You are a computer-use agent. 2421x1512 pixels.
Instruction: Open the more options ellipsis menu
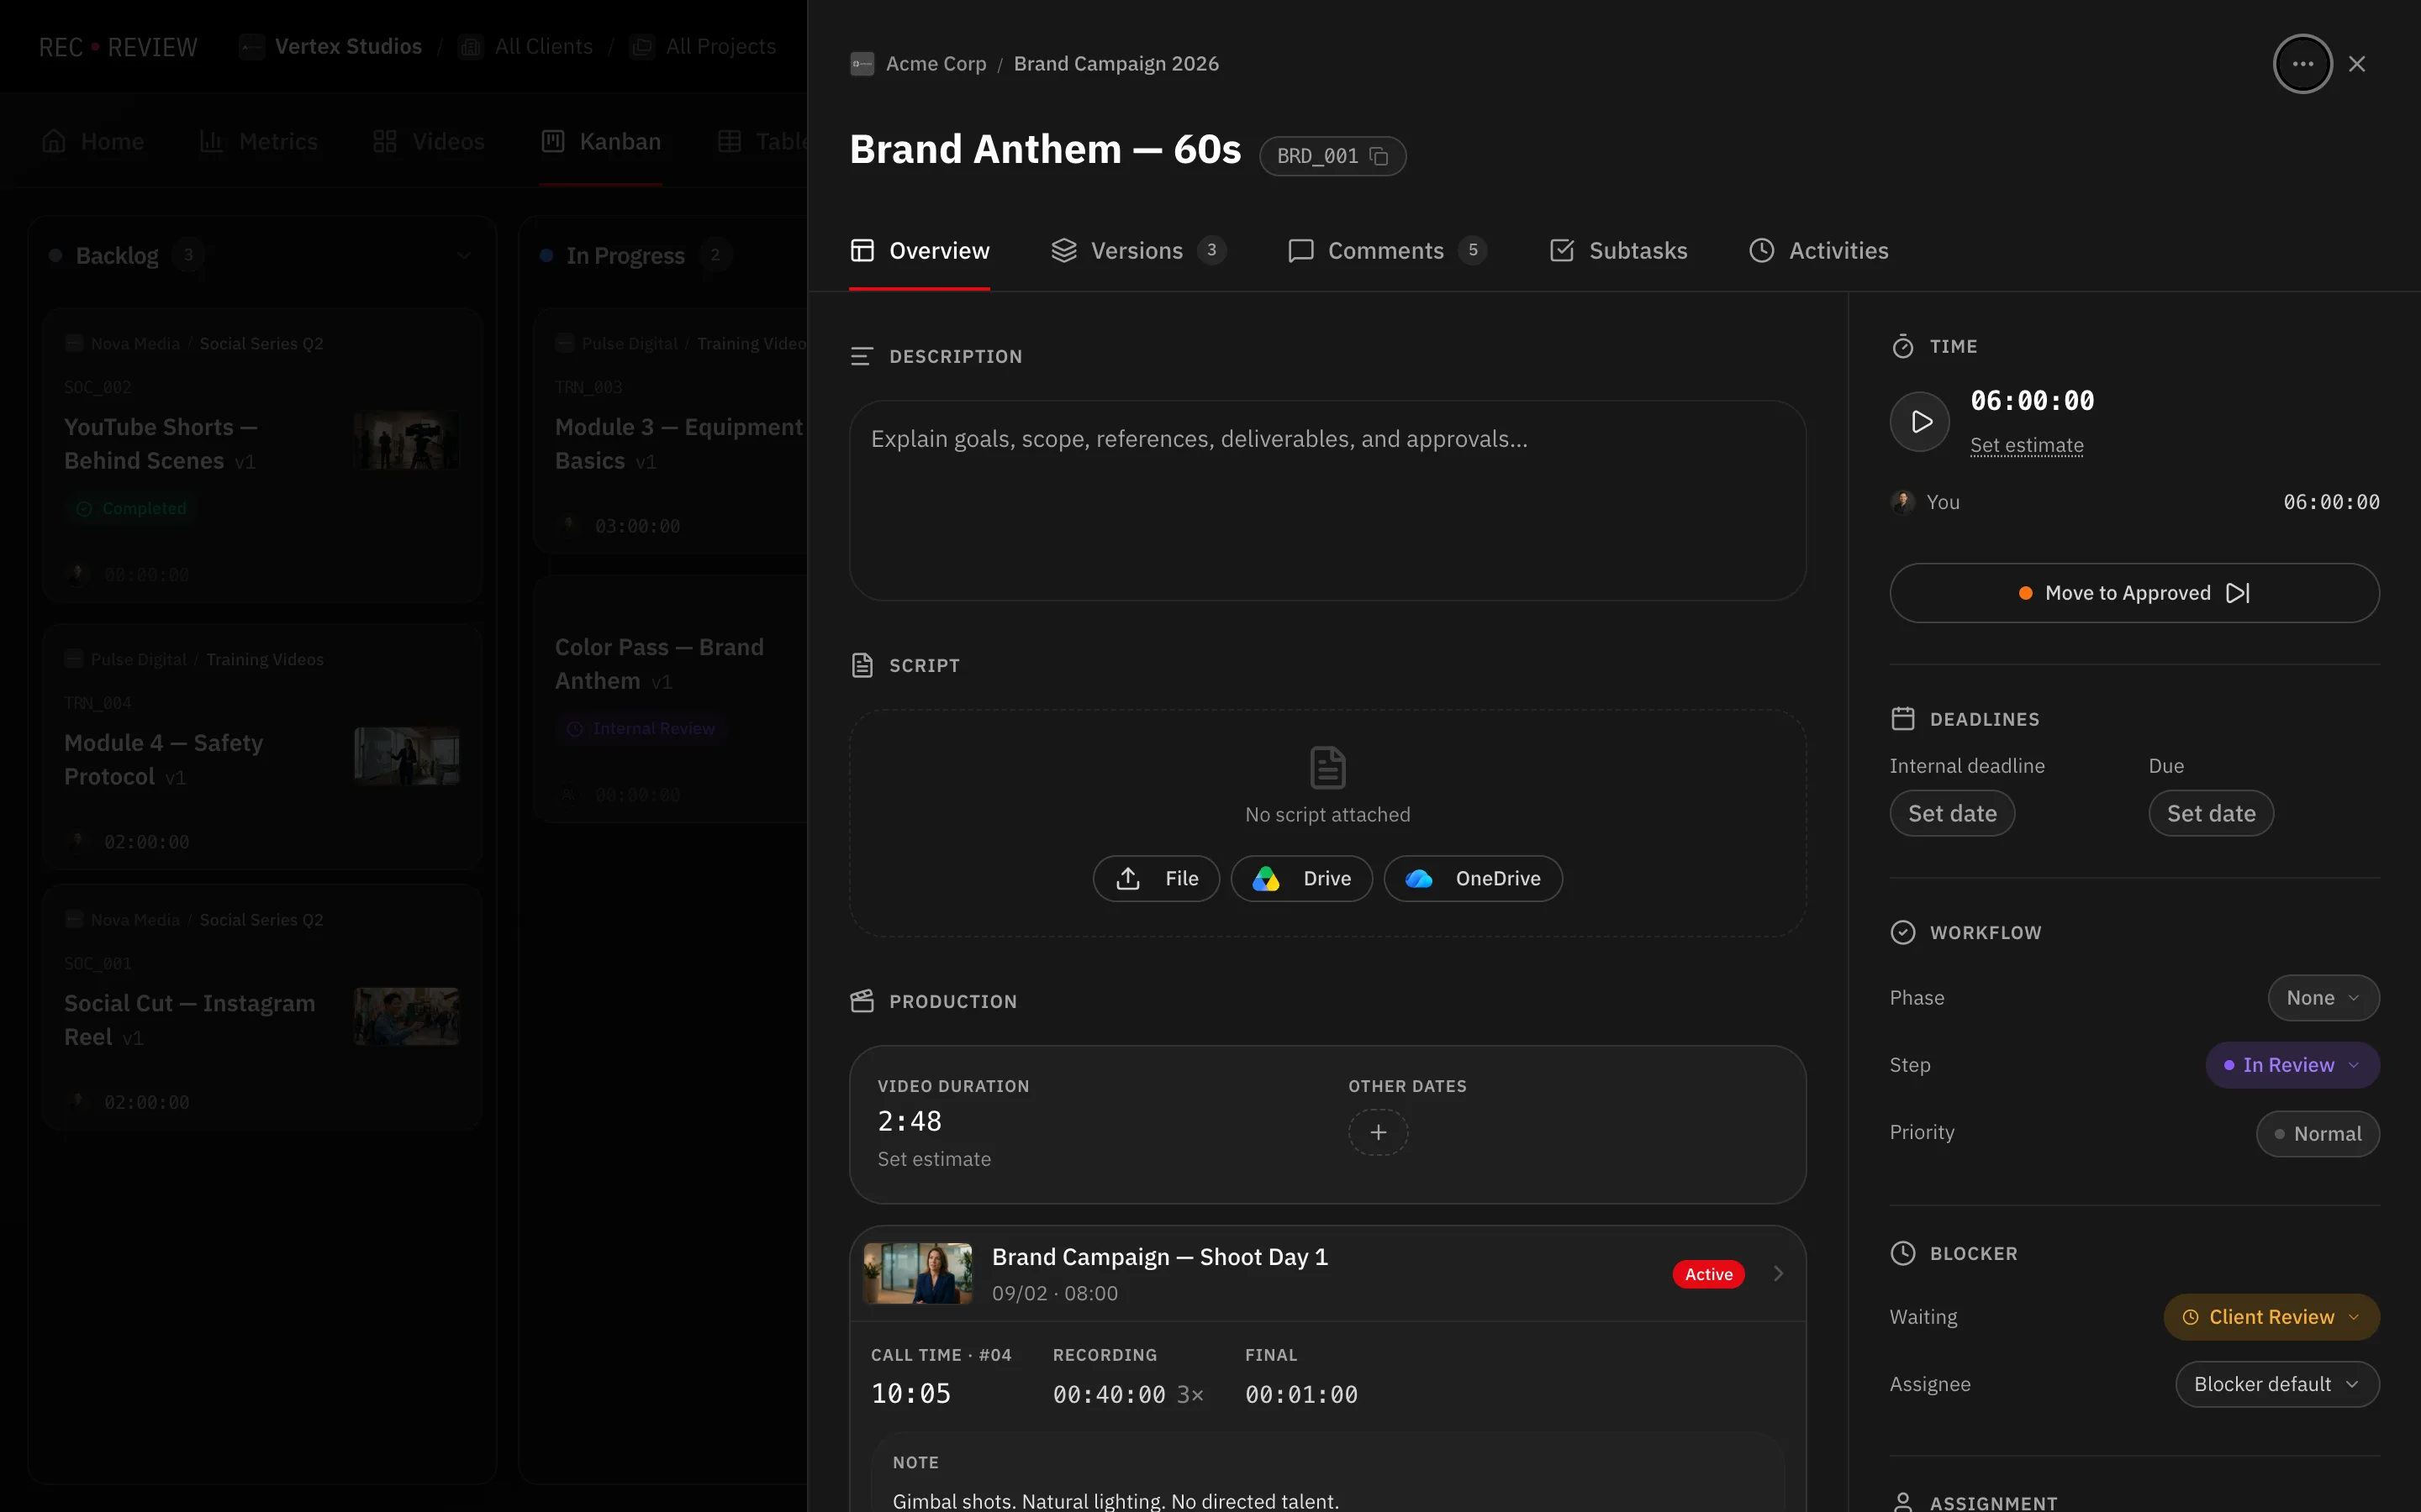[2302, 64]
